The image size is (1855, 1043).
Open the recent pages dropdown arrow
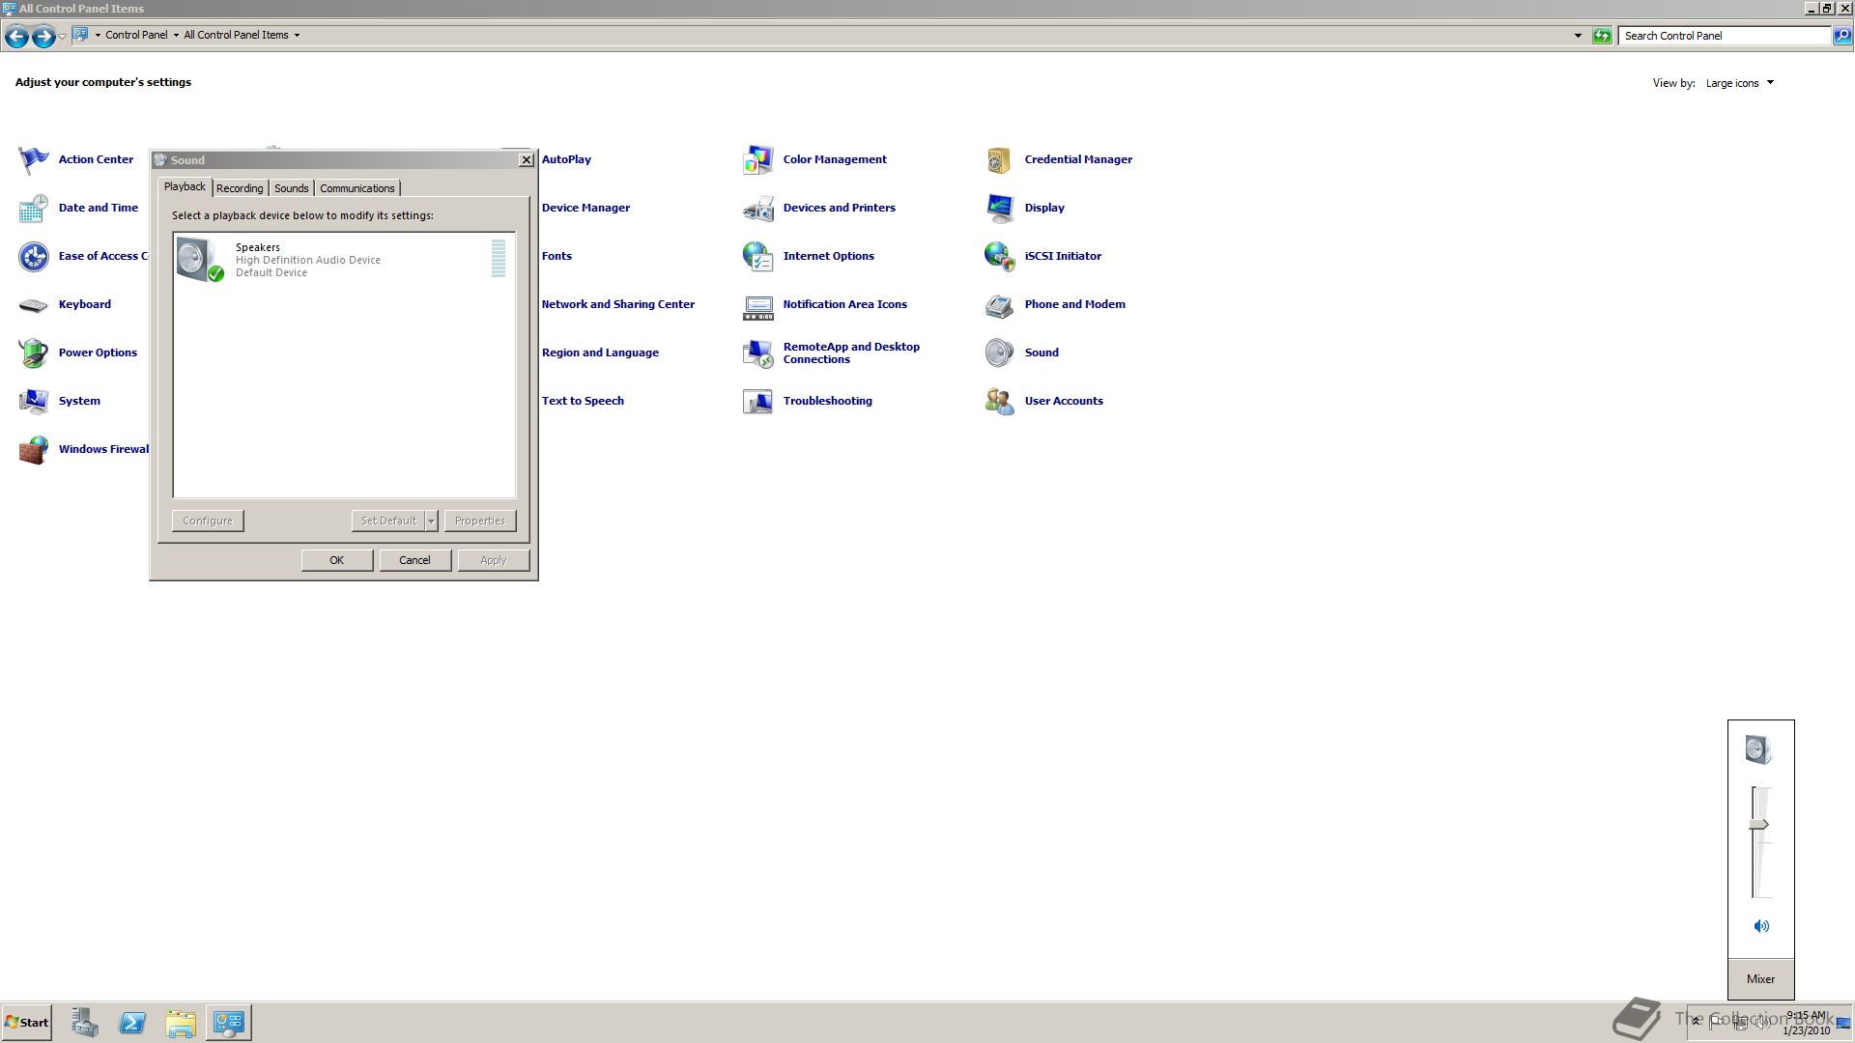(62, 36)
